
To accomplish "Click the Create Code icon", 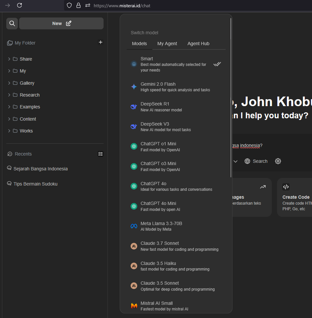I will (286, 187).
